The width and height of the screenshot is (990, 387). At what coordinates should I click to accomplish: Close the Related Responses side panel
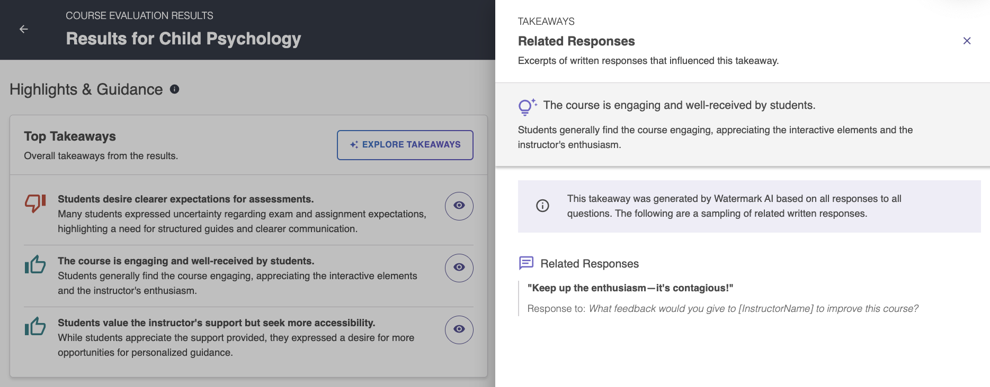967,41
